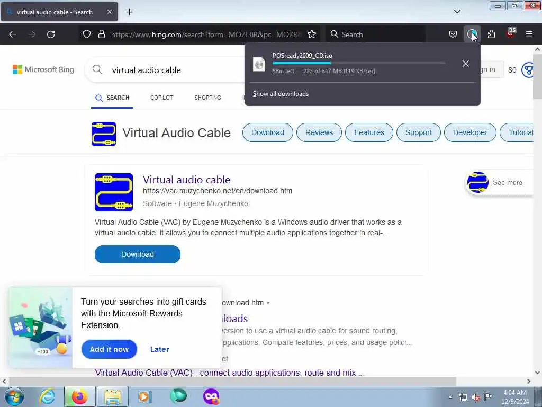The image size is (542, 407).
Task: Click the muted volume tray icon
Action: [476, 397]
